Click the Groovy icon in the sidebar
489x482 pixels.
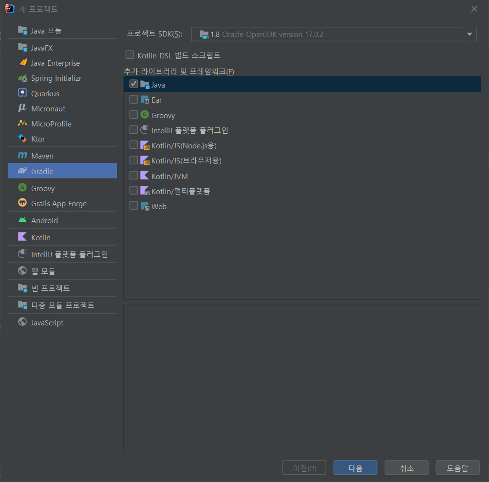[x=22, y=188]
